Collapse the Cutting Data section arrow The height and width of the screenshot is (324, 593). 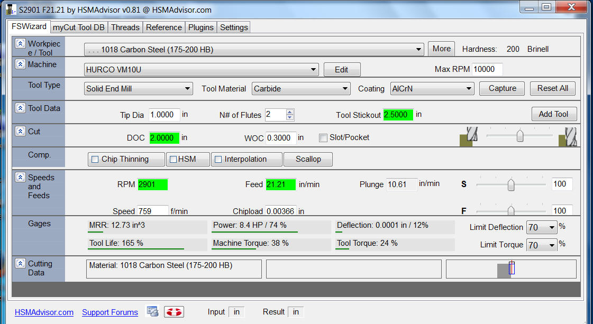click(x=20, y=263)
